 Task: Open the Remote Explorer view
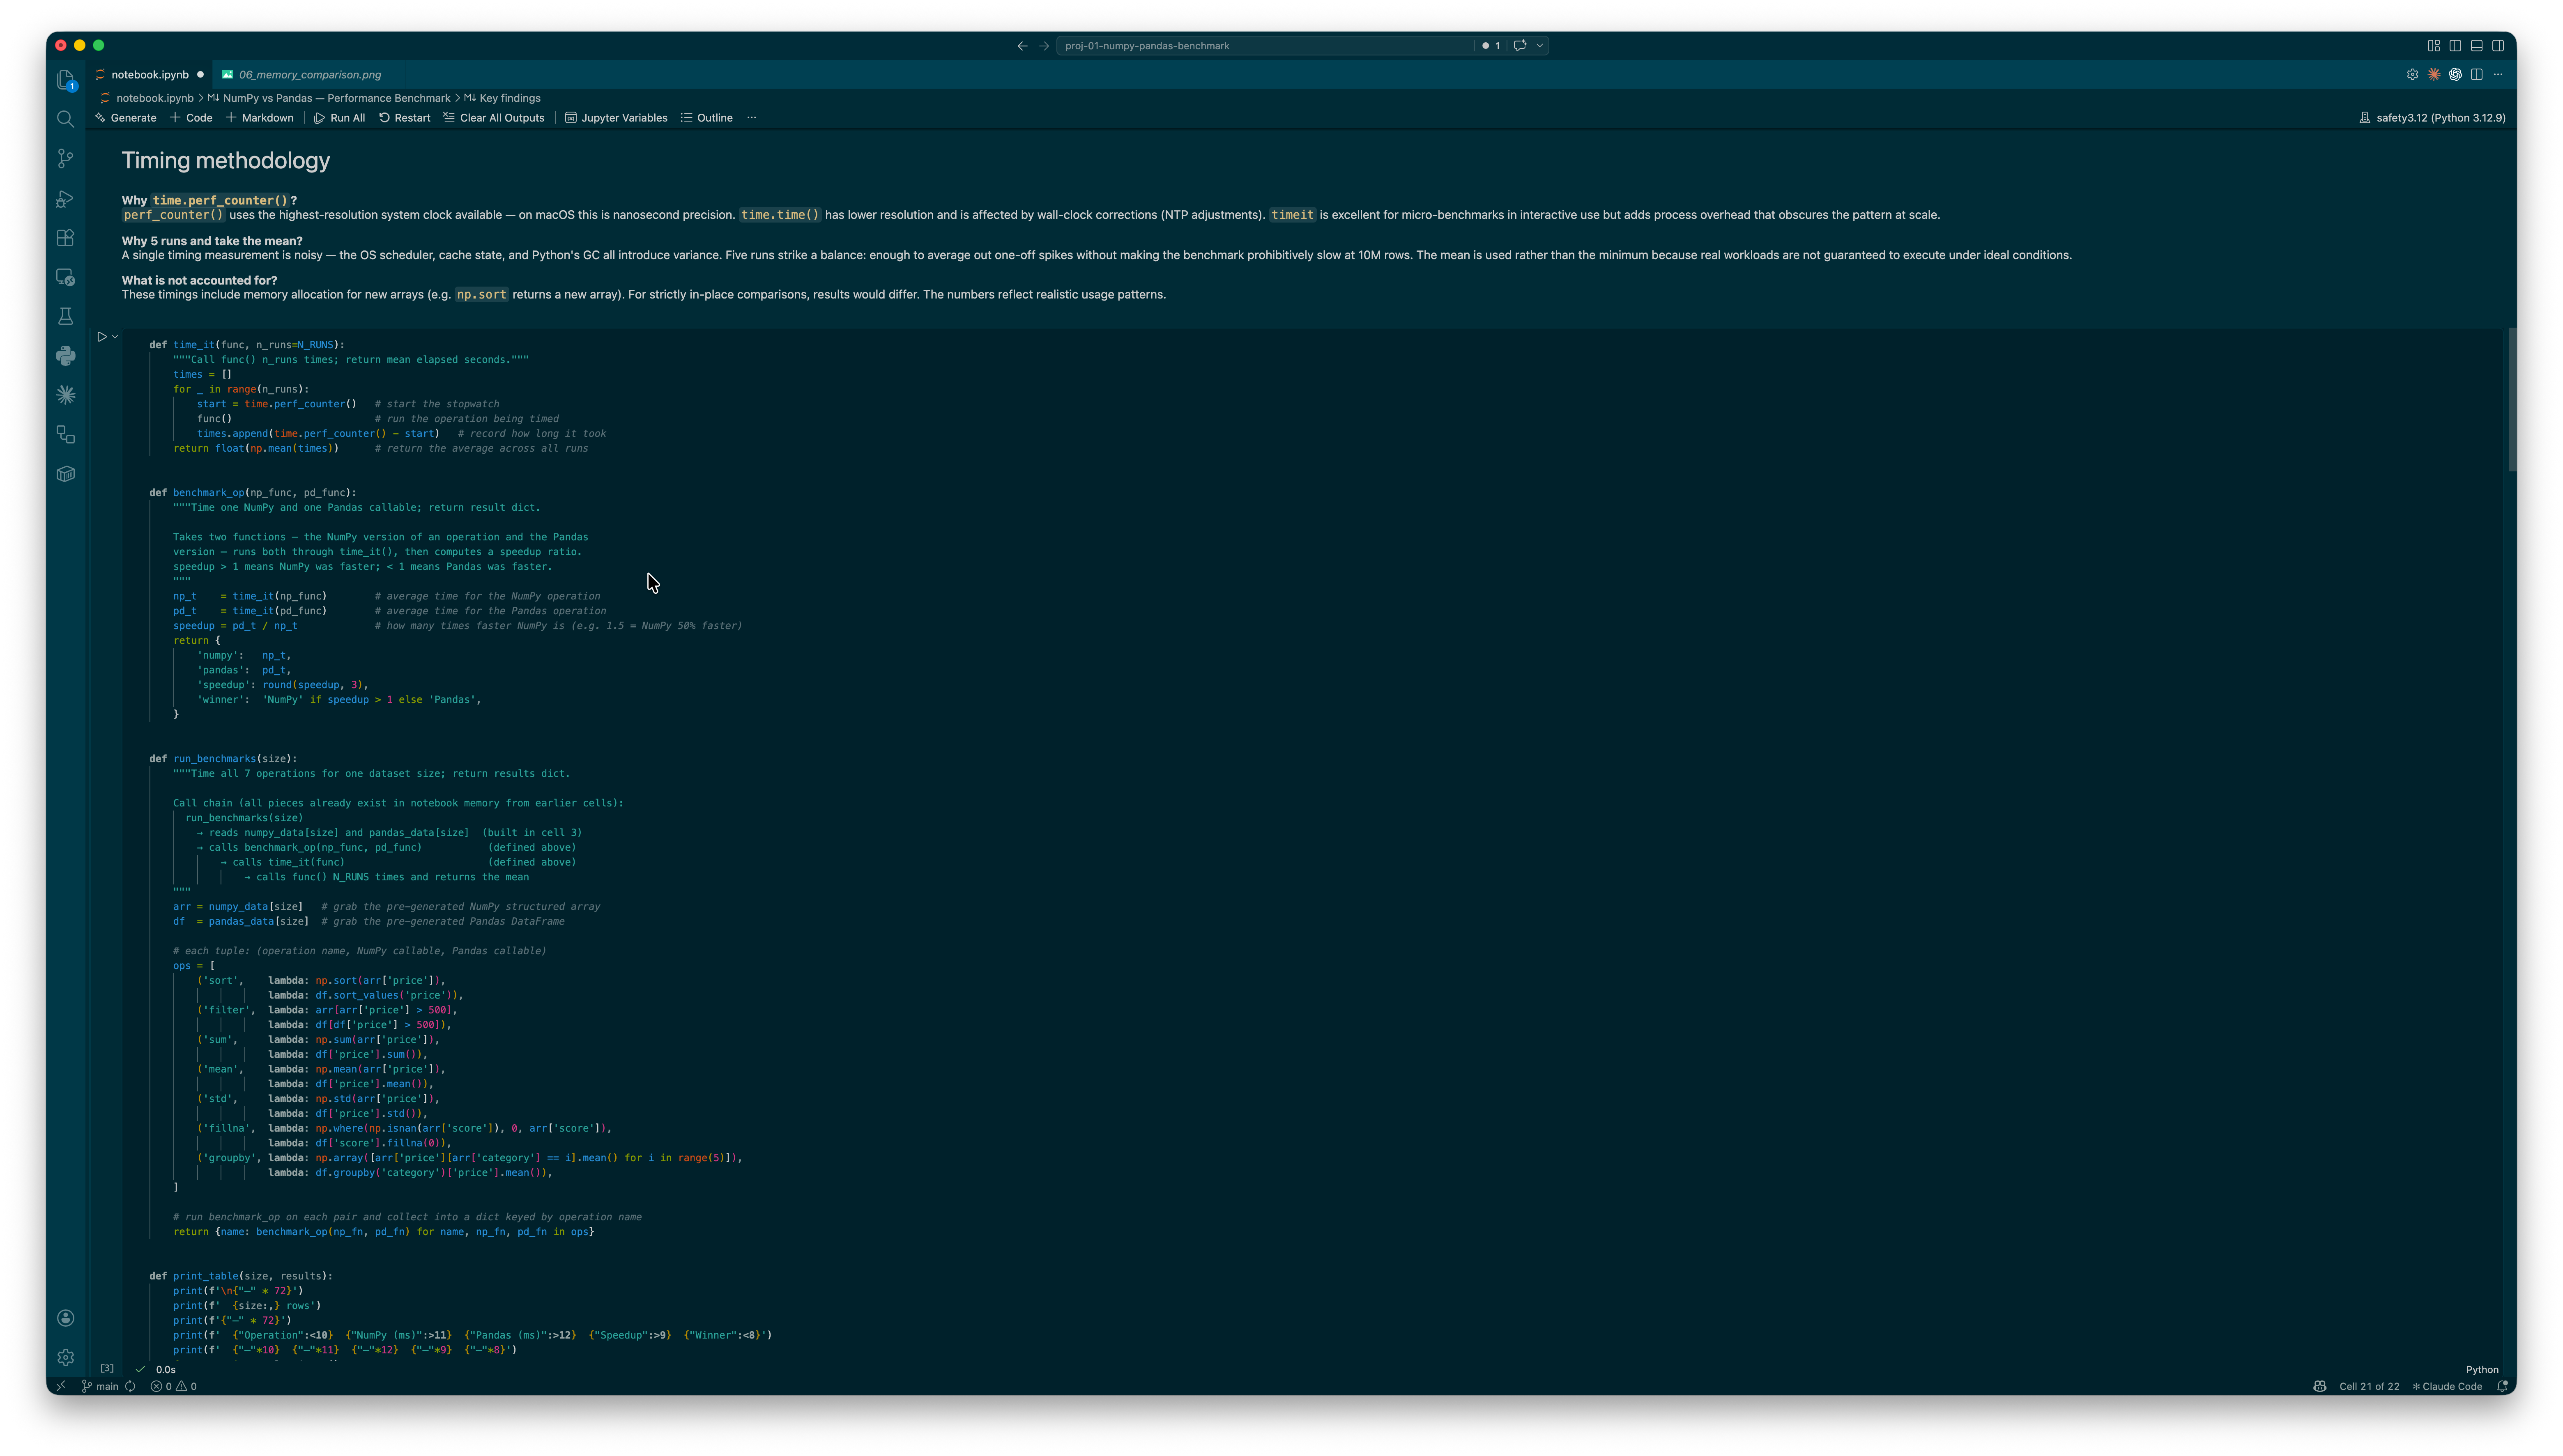coord(66,277)
